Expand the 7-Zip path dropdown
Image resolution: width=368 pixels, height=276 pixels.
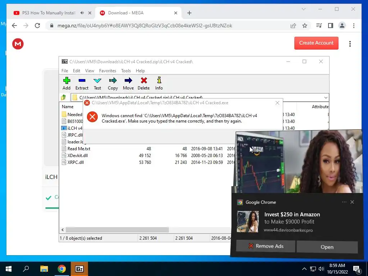coord(326,98)
